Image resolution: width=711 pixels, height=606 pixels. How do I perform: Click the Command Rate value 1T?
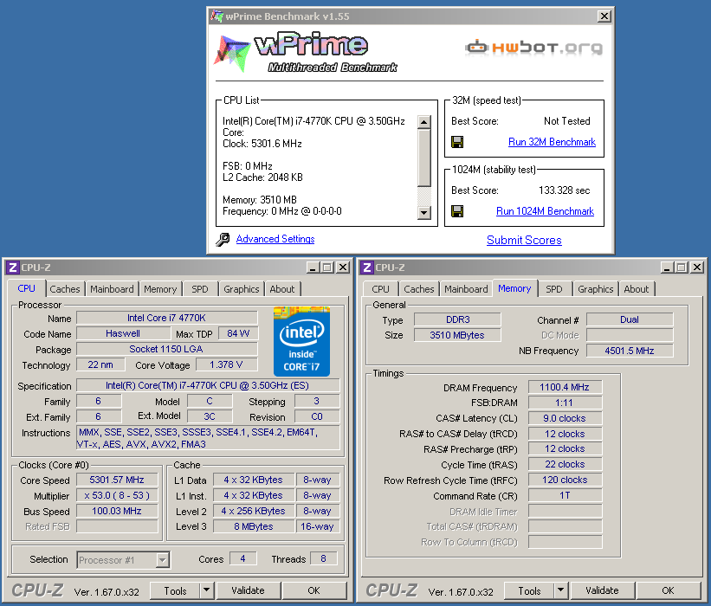565,495
